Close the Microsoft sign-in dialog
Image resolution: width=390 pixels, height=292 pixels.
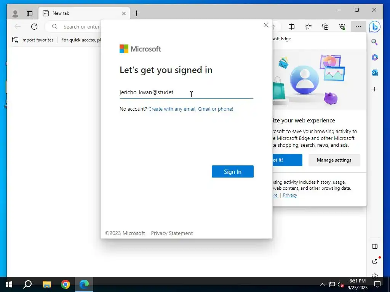[x=266, y=25]
